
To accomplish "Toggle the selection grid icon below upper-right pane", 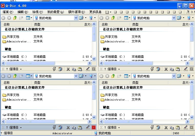I will [192, 69].
